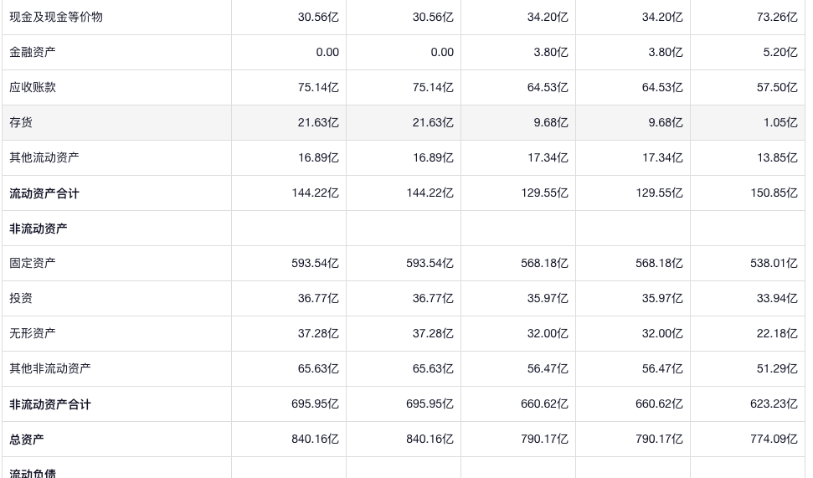The width and height of the screenshot is (813, 478).
Task: Select the 无形资产 row label
Action: click(x=33, y=333)
